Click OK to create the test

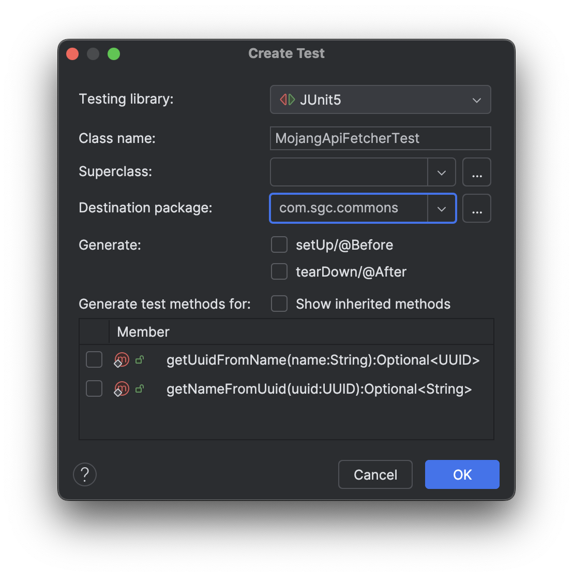pos(462,474)
